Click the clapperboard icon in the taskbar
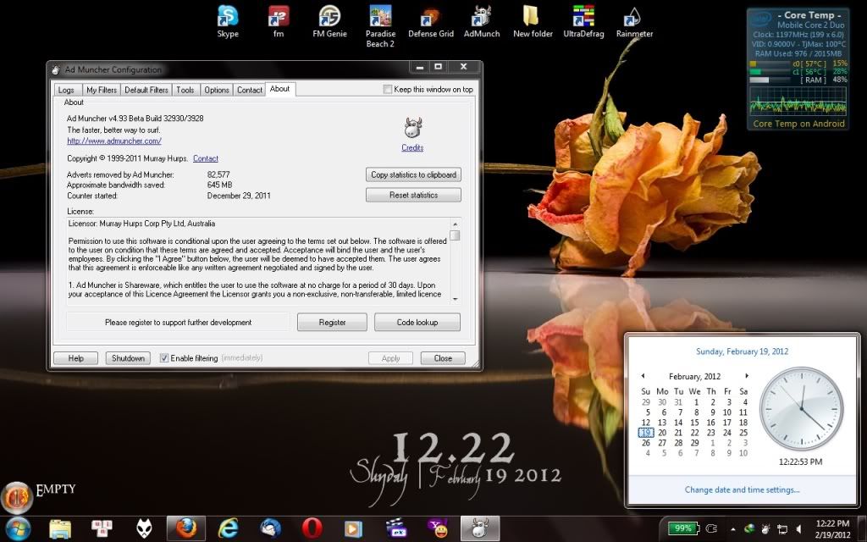The width and height of the screenshot is (867, 542). [396, 528]
